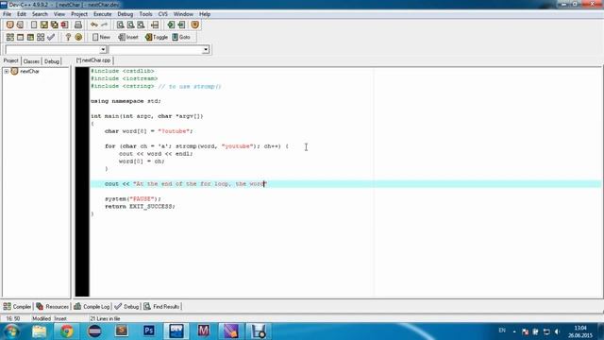Click the Open Project or File icon
604x340 pixels.
point(20,25)
